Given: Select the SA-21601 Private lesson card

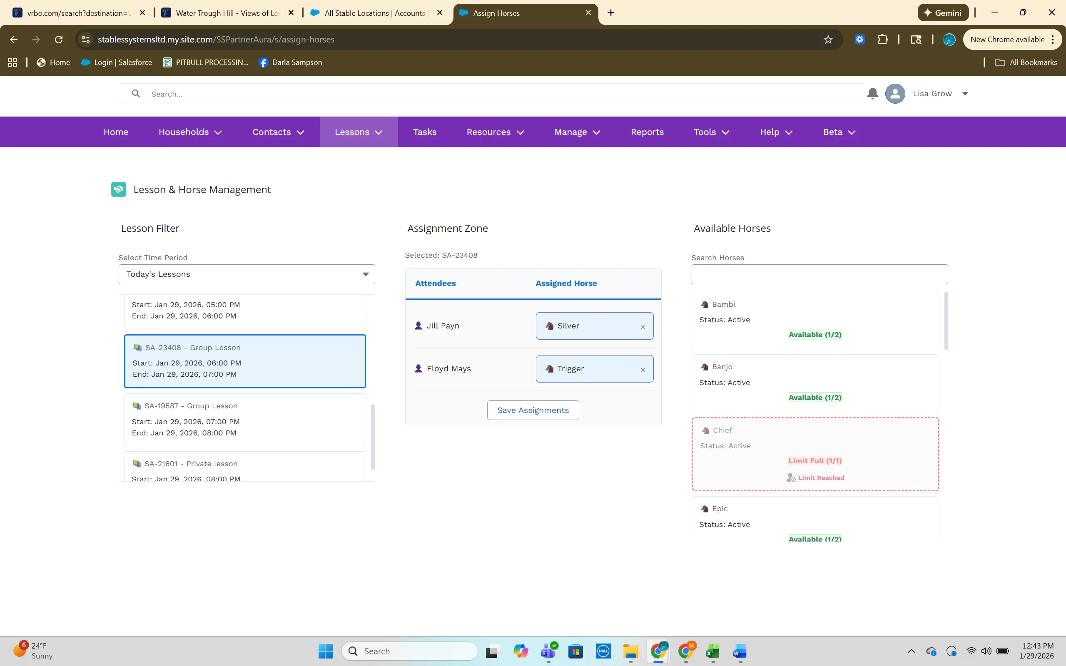Looking at the screenshot, I should (245, 467).
